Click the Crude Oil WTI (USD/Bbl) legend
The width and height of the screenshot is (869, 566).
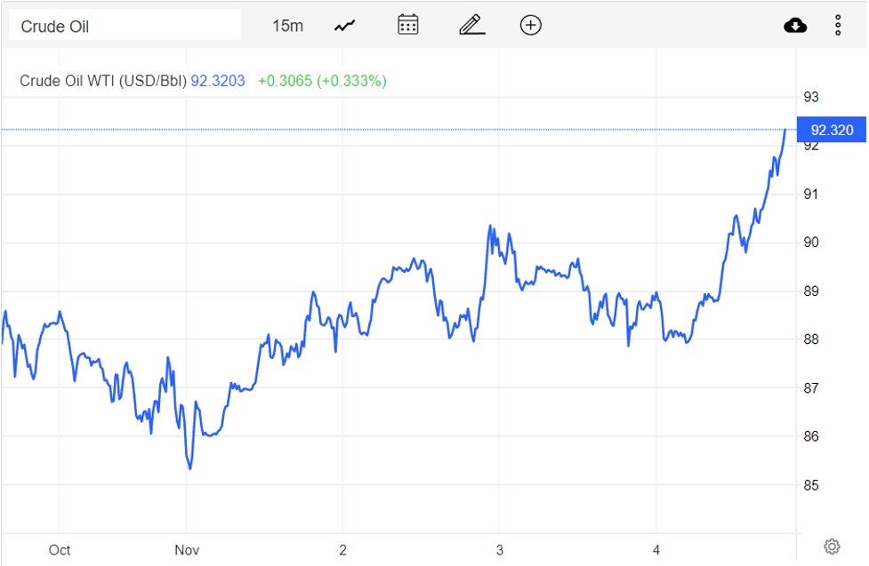[x=103, y=81]
